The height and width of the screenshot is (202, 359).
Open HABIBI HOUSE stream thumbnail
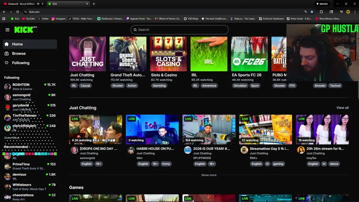pos(152,129)
